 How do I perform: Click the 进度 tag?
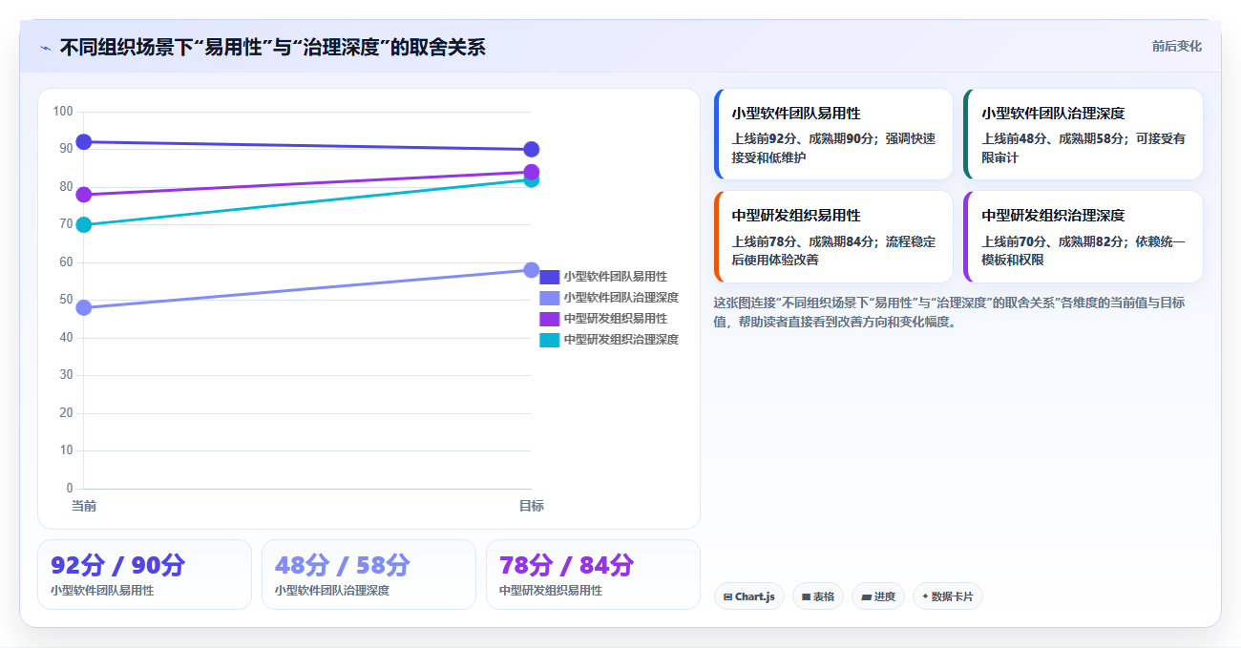pos(878,596)
